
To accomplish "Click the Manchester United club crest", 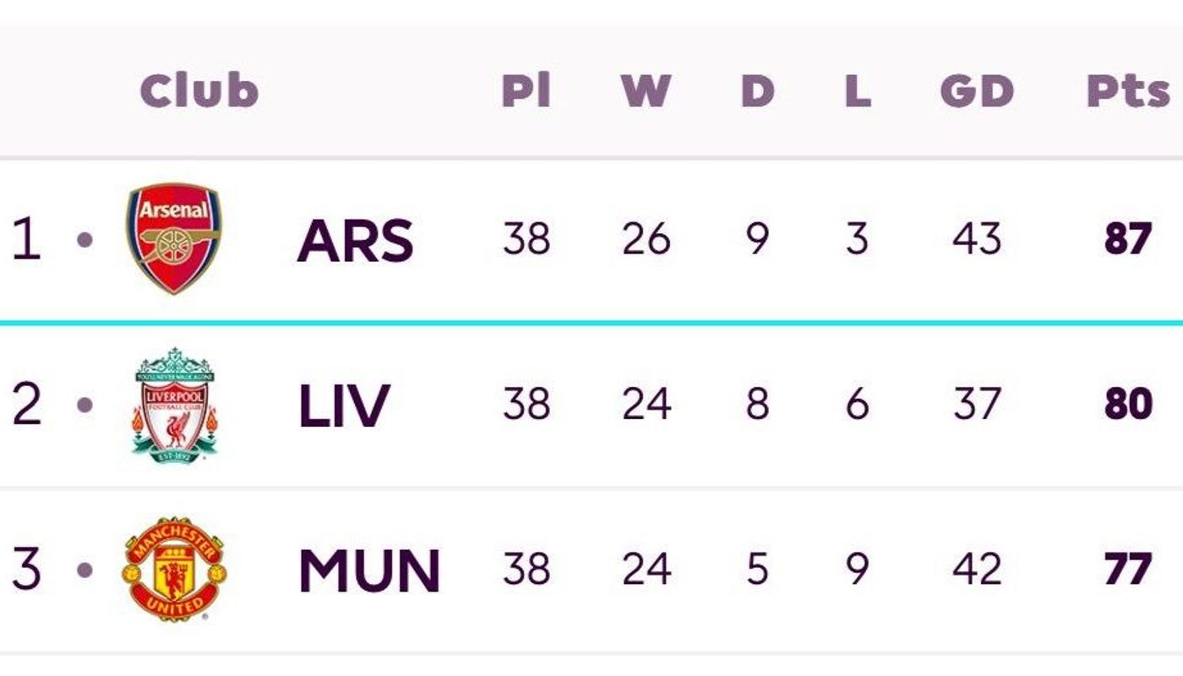I will click(x=175, y=569).
